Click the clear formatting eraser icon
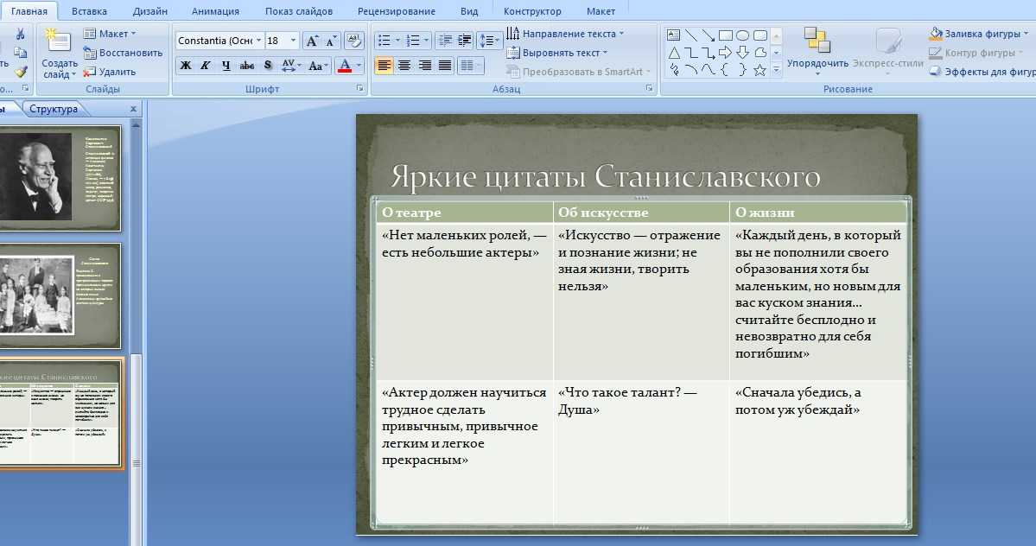 point(353,41)
